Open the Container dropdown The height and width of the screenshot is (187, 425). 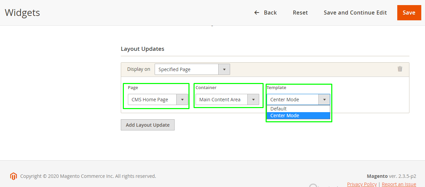click(227, 100)
